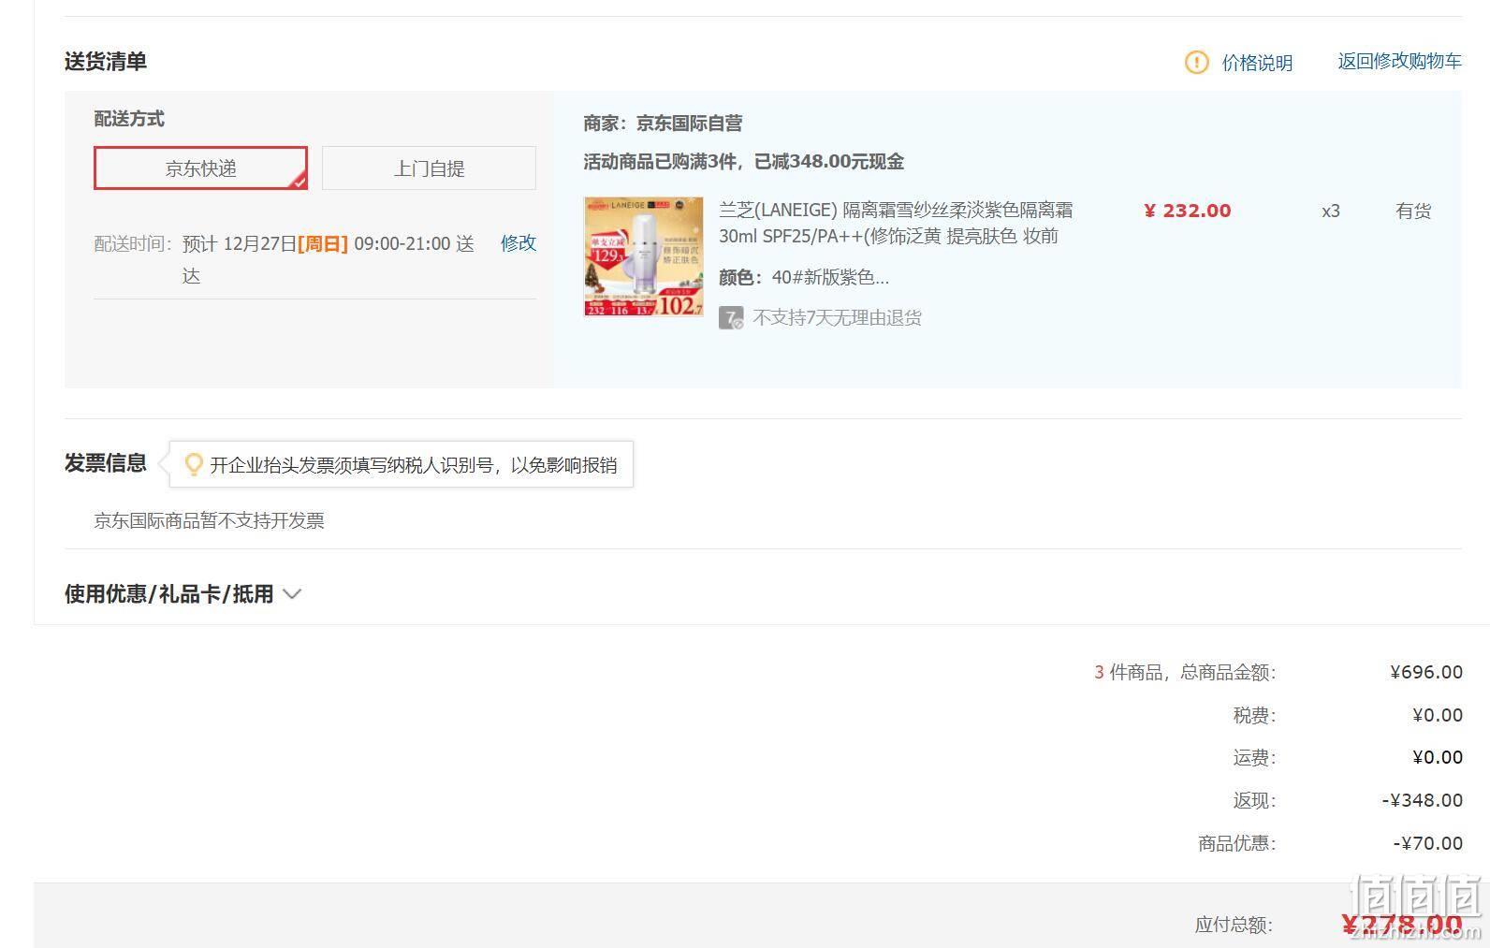Click the price info exclamation icon
The height and width of the screenshot is (948, 1490).
point(1196,63)
